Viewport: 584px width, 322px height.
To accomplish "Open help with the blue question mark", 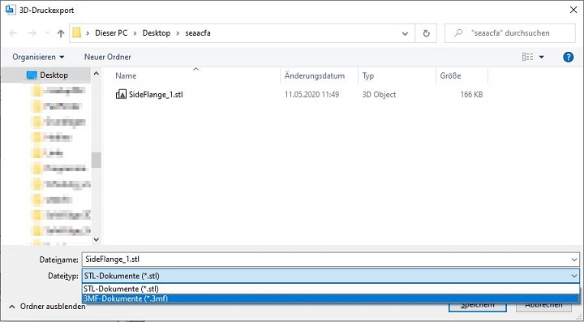I will coord(568,58).
